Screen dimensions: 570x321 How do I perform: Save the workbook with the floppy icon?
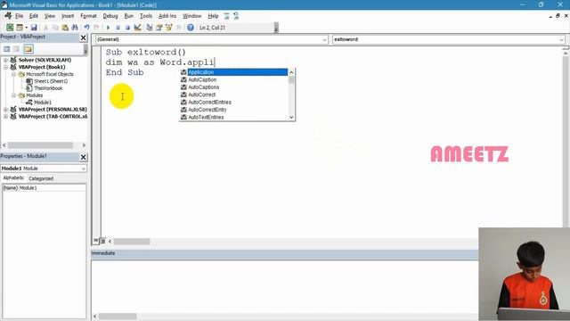[x=34, y=28]
